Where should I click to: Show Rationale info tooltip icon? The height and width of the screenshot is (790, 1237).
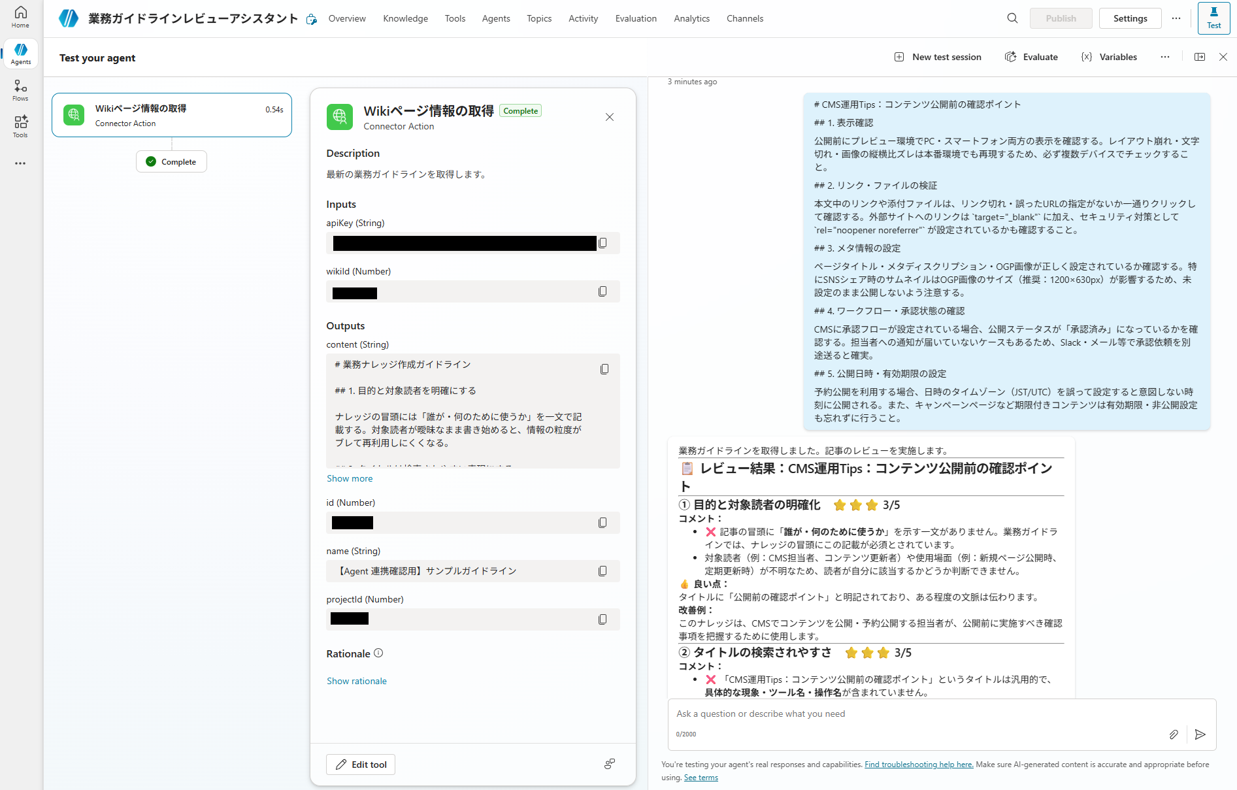click(x=378, y=653)
